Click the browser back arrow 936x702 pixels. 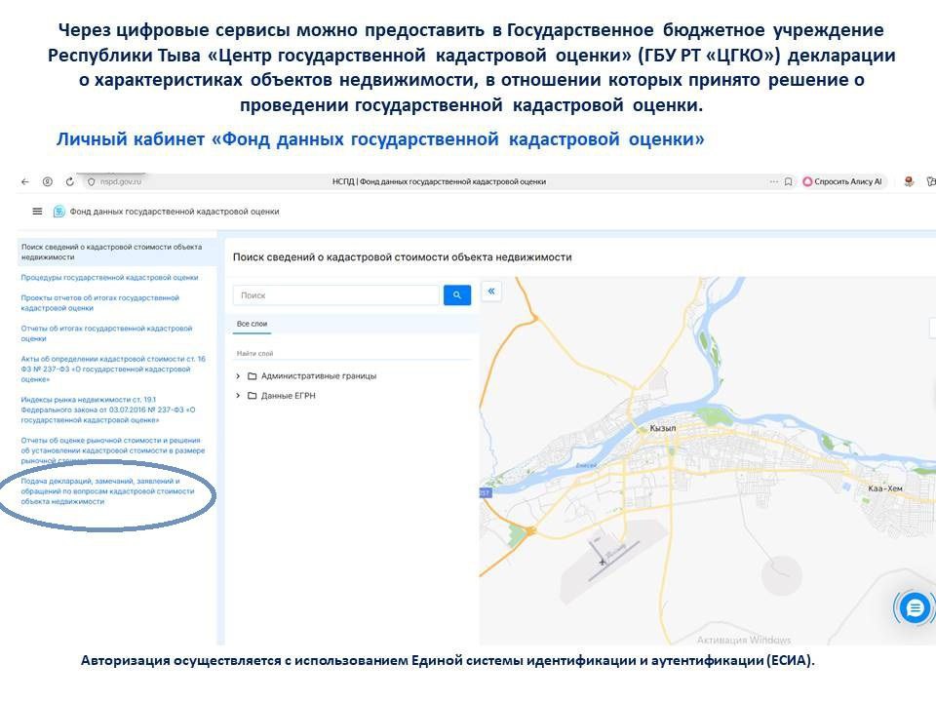point(25,181)
